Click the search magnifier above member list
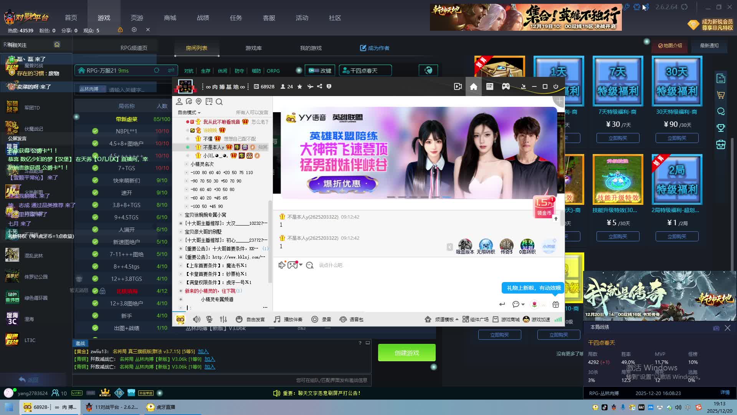Image resolution: width=737 pixels, height=415 pixels. [219, 102]
